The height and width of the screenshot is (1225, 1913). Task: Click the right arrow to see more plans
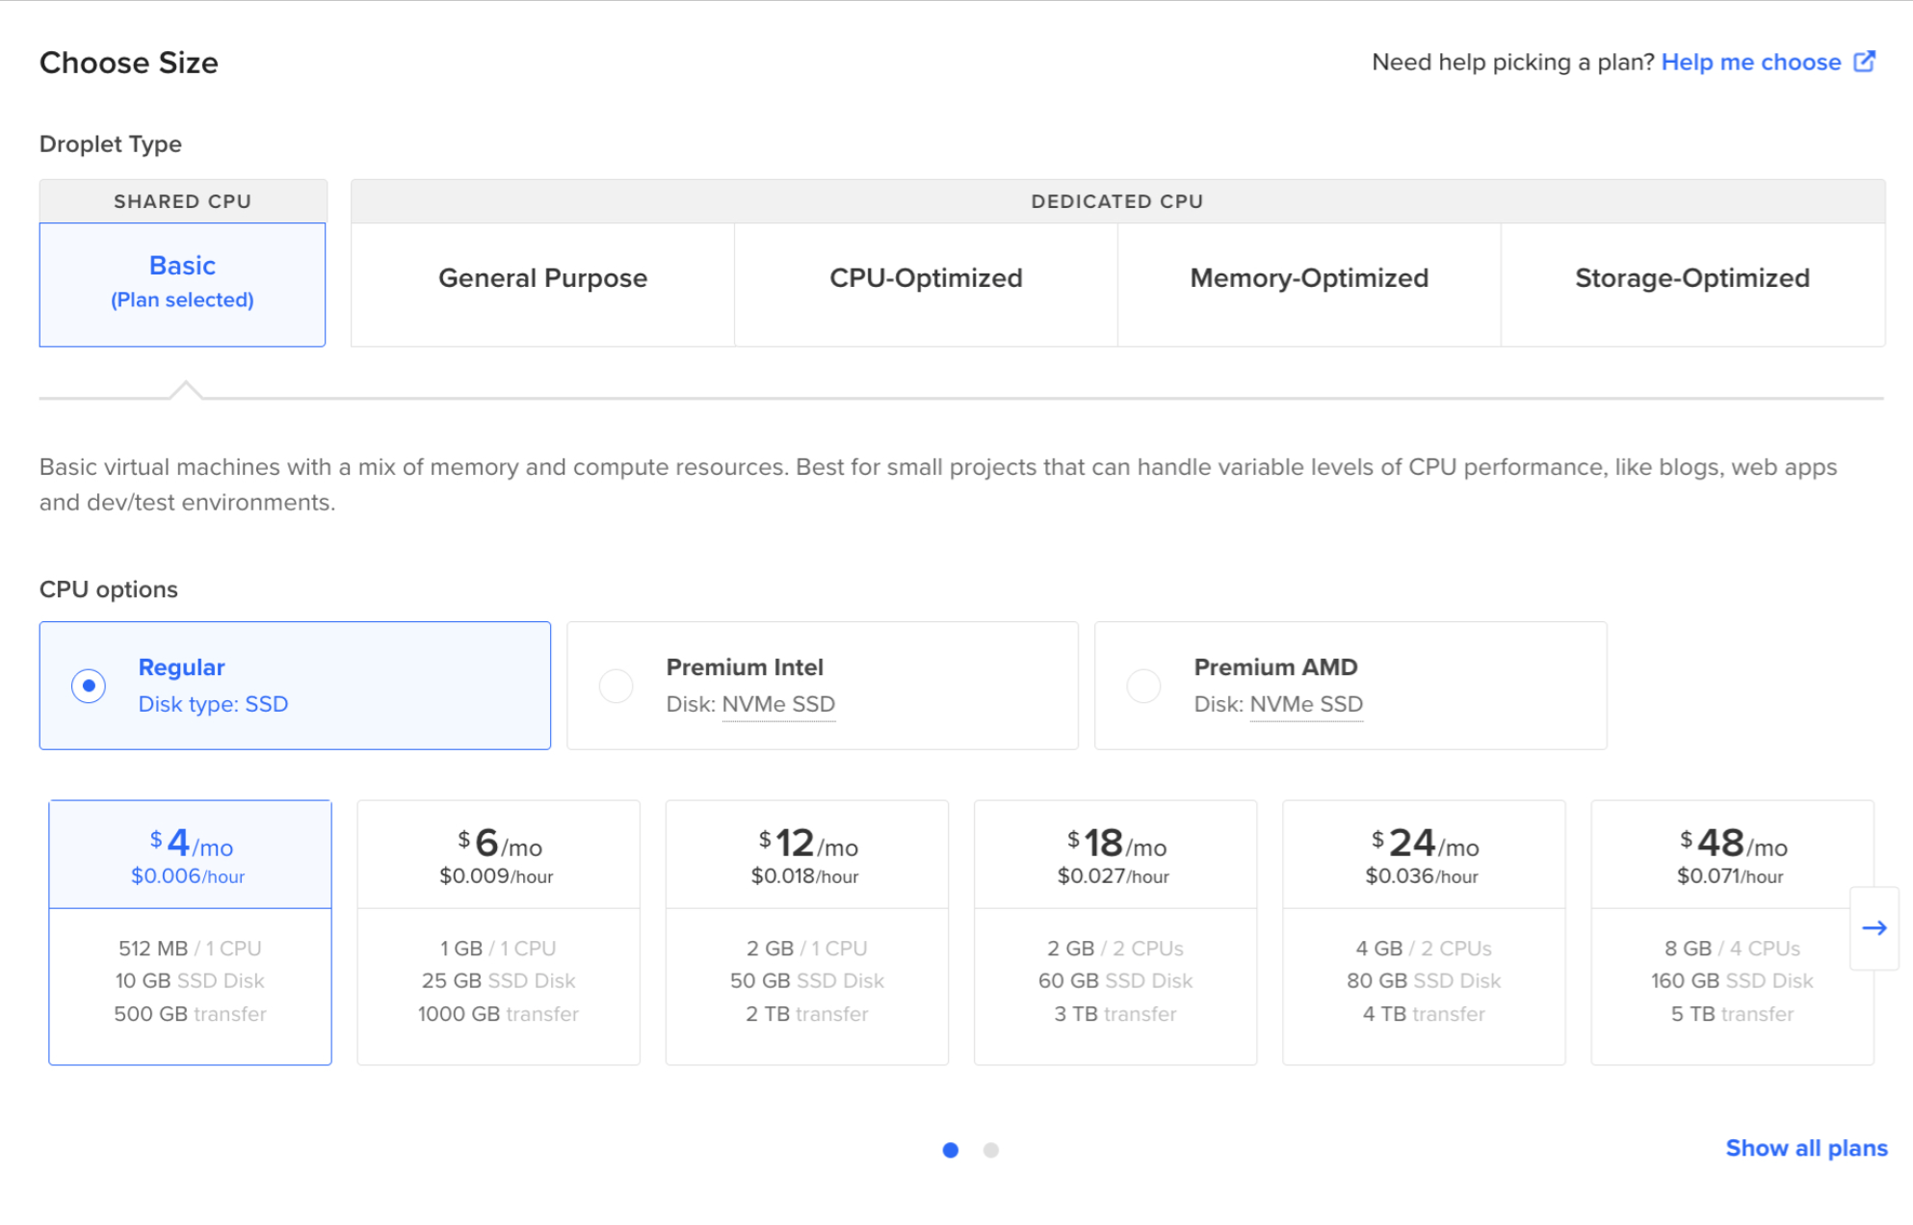[x=1874, y=928]
